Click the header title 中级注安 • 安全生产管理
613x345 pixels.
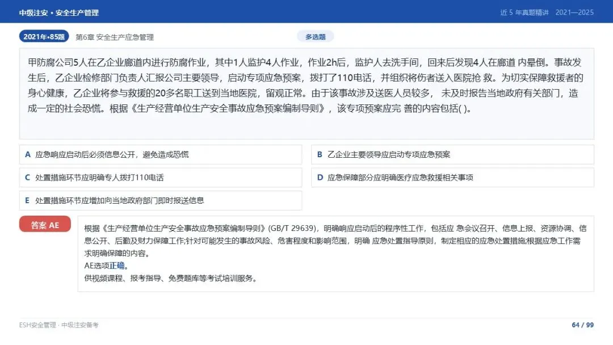point(58,12)
